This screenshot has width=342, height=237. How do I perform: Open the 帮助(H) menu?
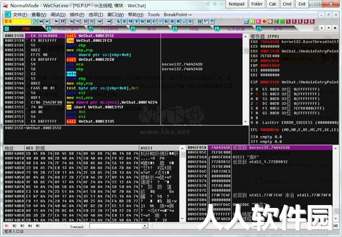pos(136,15)
